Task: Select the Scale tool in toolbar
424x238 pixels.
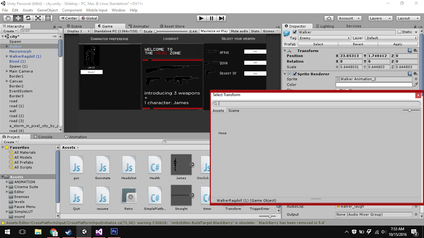Action: click(x=38, y=18)
